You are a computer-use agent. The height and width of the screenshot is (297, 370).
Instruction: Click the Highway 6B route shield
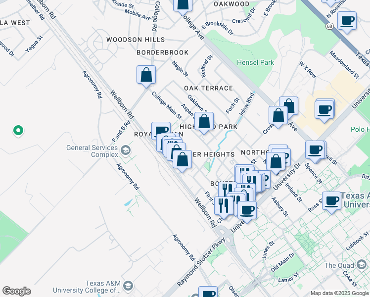329,26
